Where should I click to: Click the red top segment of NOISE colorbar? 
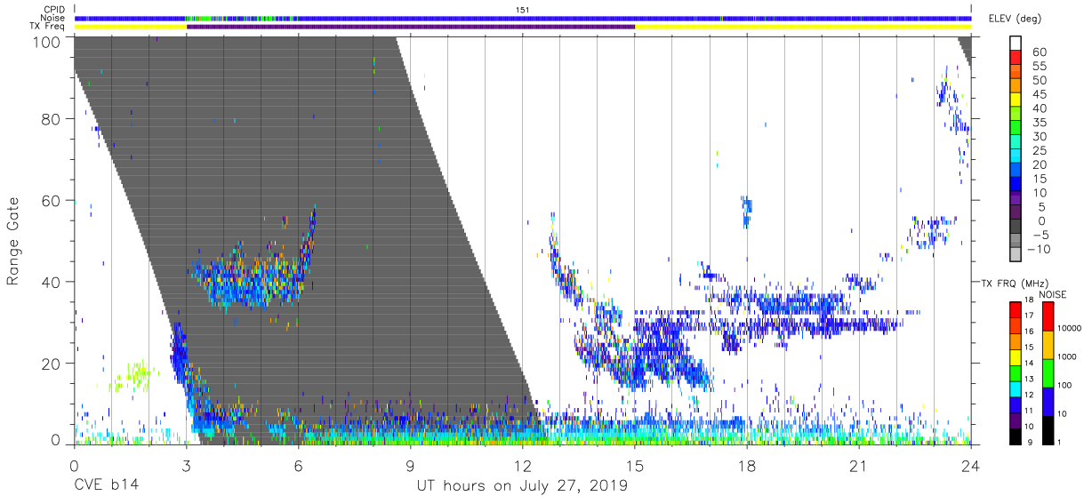click(1048, 316)
